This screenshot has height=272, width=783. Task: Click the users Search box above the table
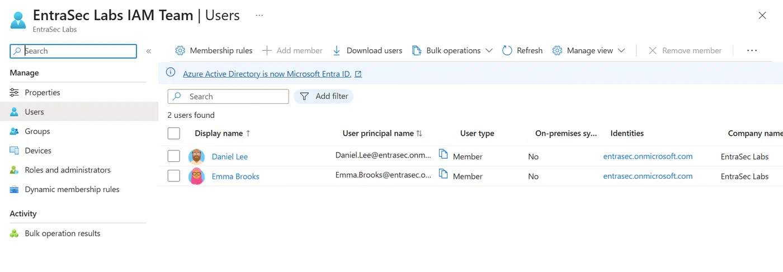(228, 96)
